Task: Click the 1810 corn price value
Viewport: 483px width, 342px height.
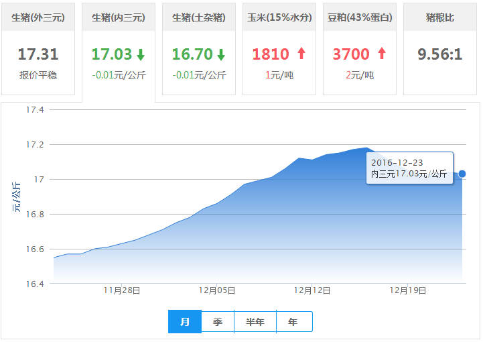Action: coord(271,54)
